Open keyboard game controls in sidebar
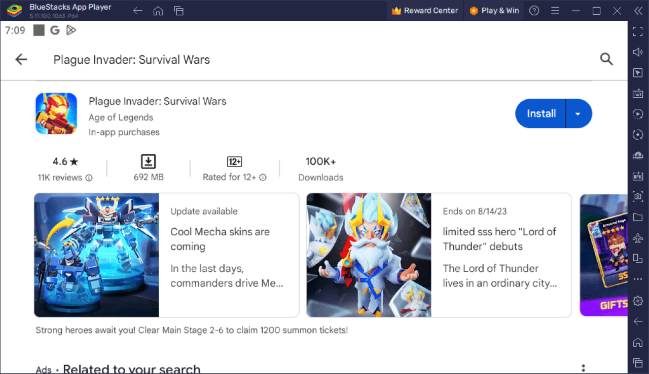Image resolution: width=649 pixels, height=374 pixels. (x=638, y=94)
